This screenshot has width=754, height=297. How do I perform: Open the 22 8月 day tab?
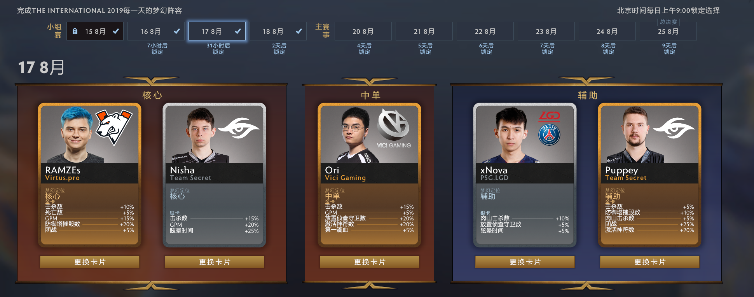click(485, 31)
